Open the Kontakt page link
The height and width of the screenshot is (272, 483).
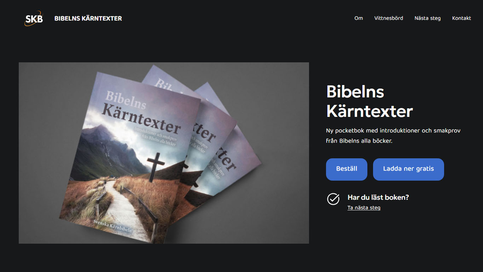coord(461,18)
